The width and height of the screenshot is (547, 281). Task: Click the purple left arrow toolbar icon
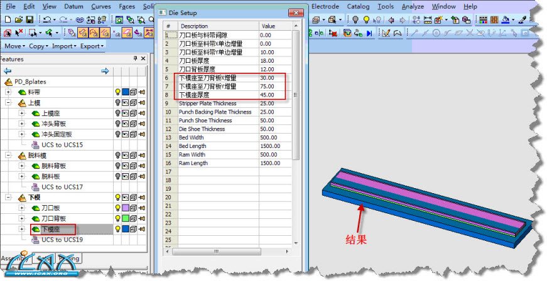click(391, 20)
